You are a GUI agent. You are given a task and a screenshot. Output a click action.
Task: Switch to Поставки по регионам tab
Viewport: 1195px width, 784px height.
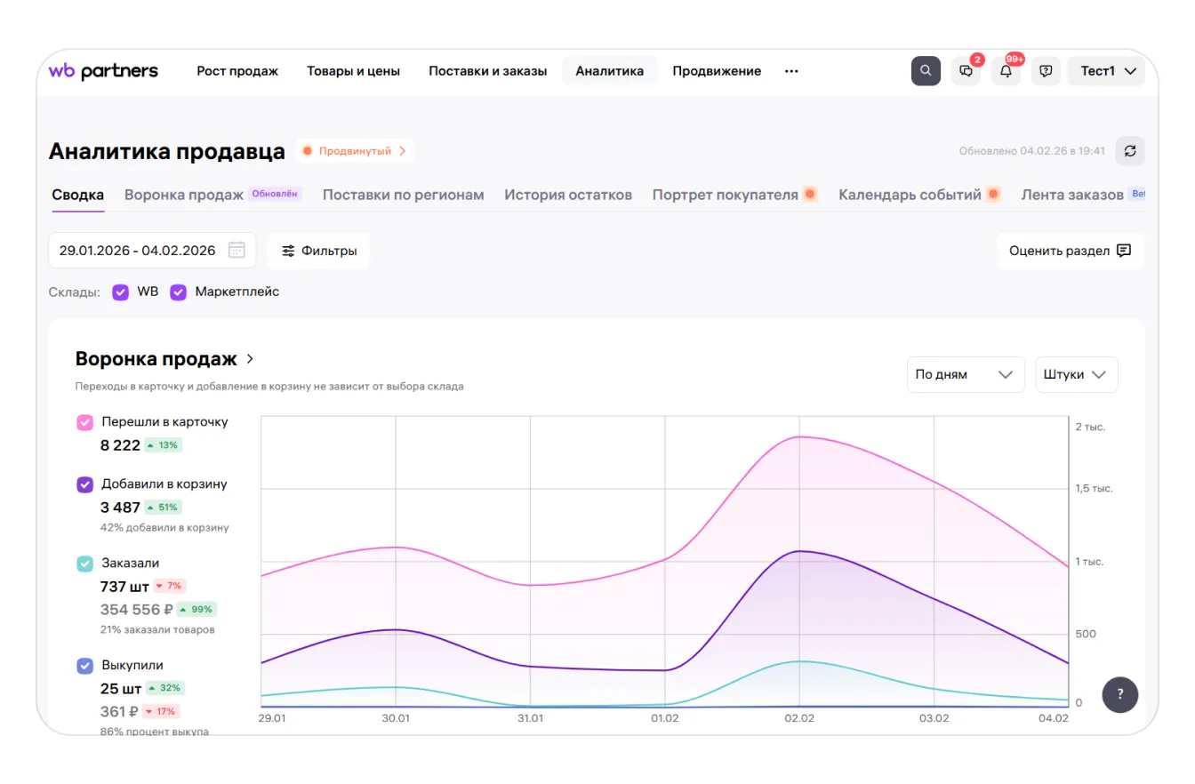coord(403,195)
